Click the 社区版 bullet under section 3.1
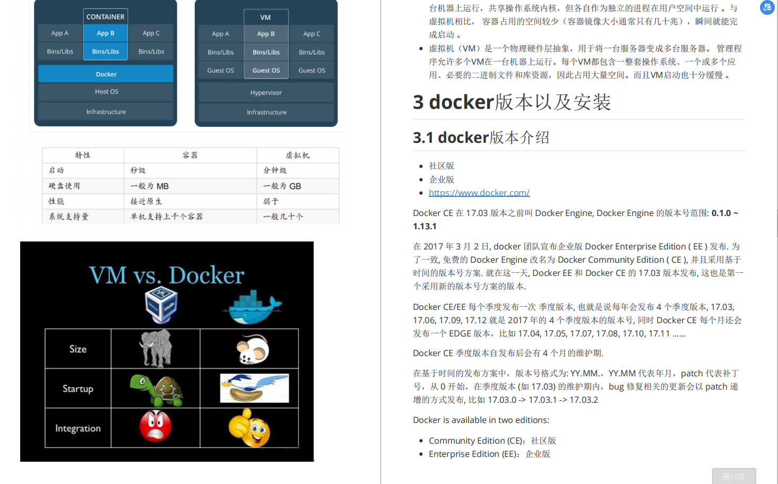Image resolution: width=778 pixels, height=484 pixels. (x=442, y=166)
